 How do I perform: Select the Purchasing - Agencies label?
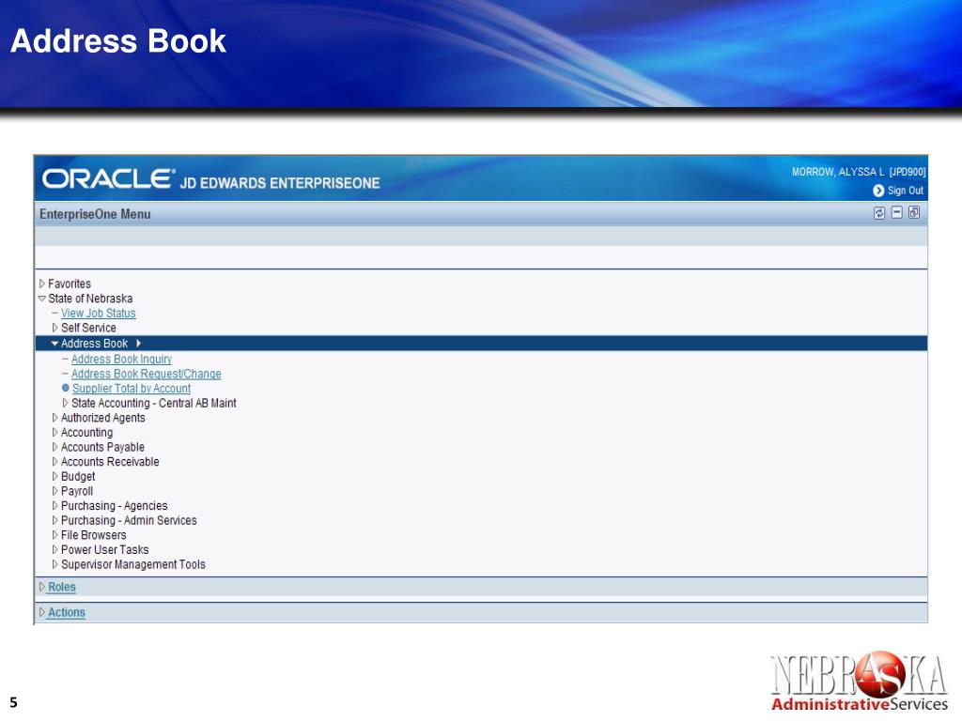(x=114, y=506)
